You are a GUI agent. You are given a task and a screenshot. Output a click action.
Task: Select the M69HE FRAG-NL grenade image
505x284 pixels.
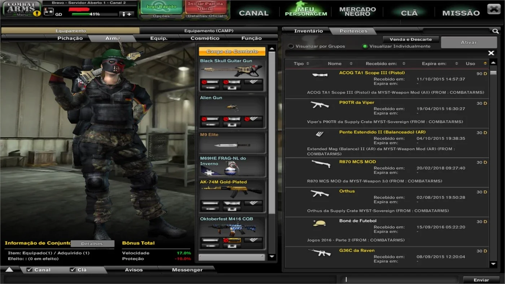(232, 170)
